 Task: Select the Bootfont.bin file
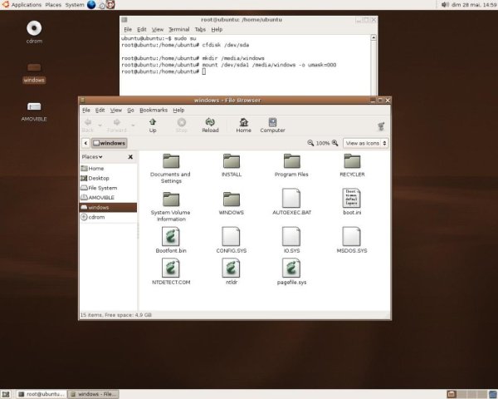pyautogui.click(x=171, y=240)
